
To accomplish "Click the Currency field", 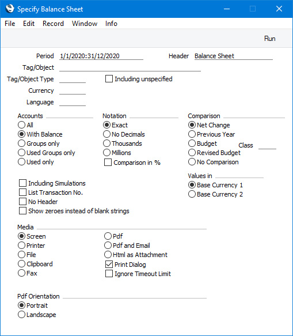I will (x=73, y=91).
